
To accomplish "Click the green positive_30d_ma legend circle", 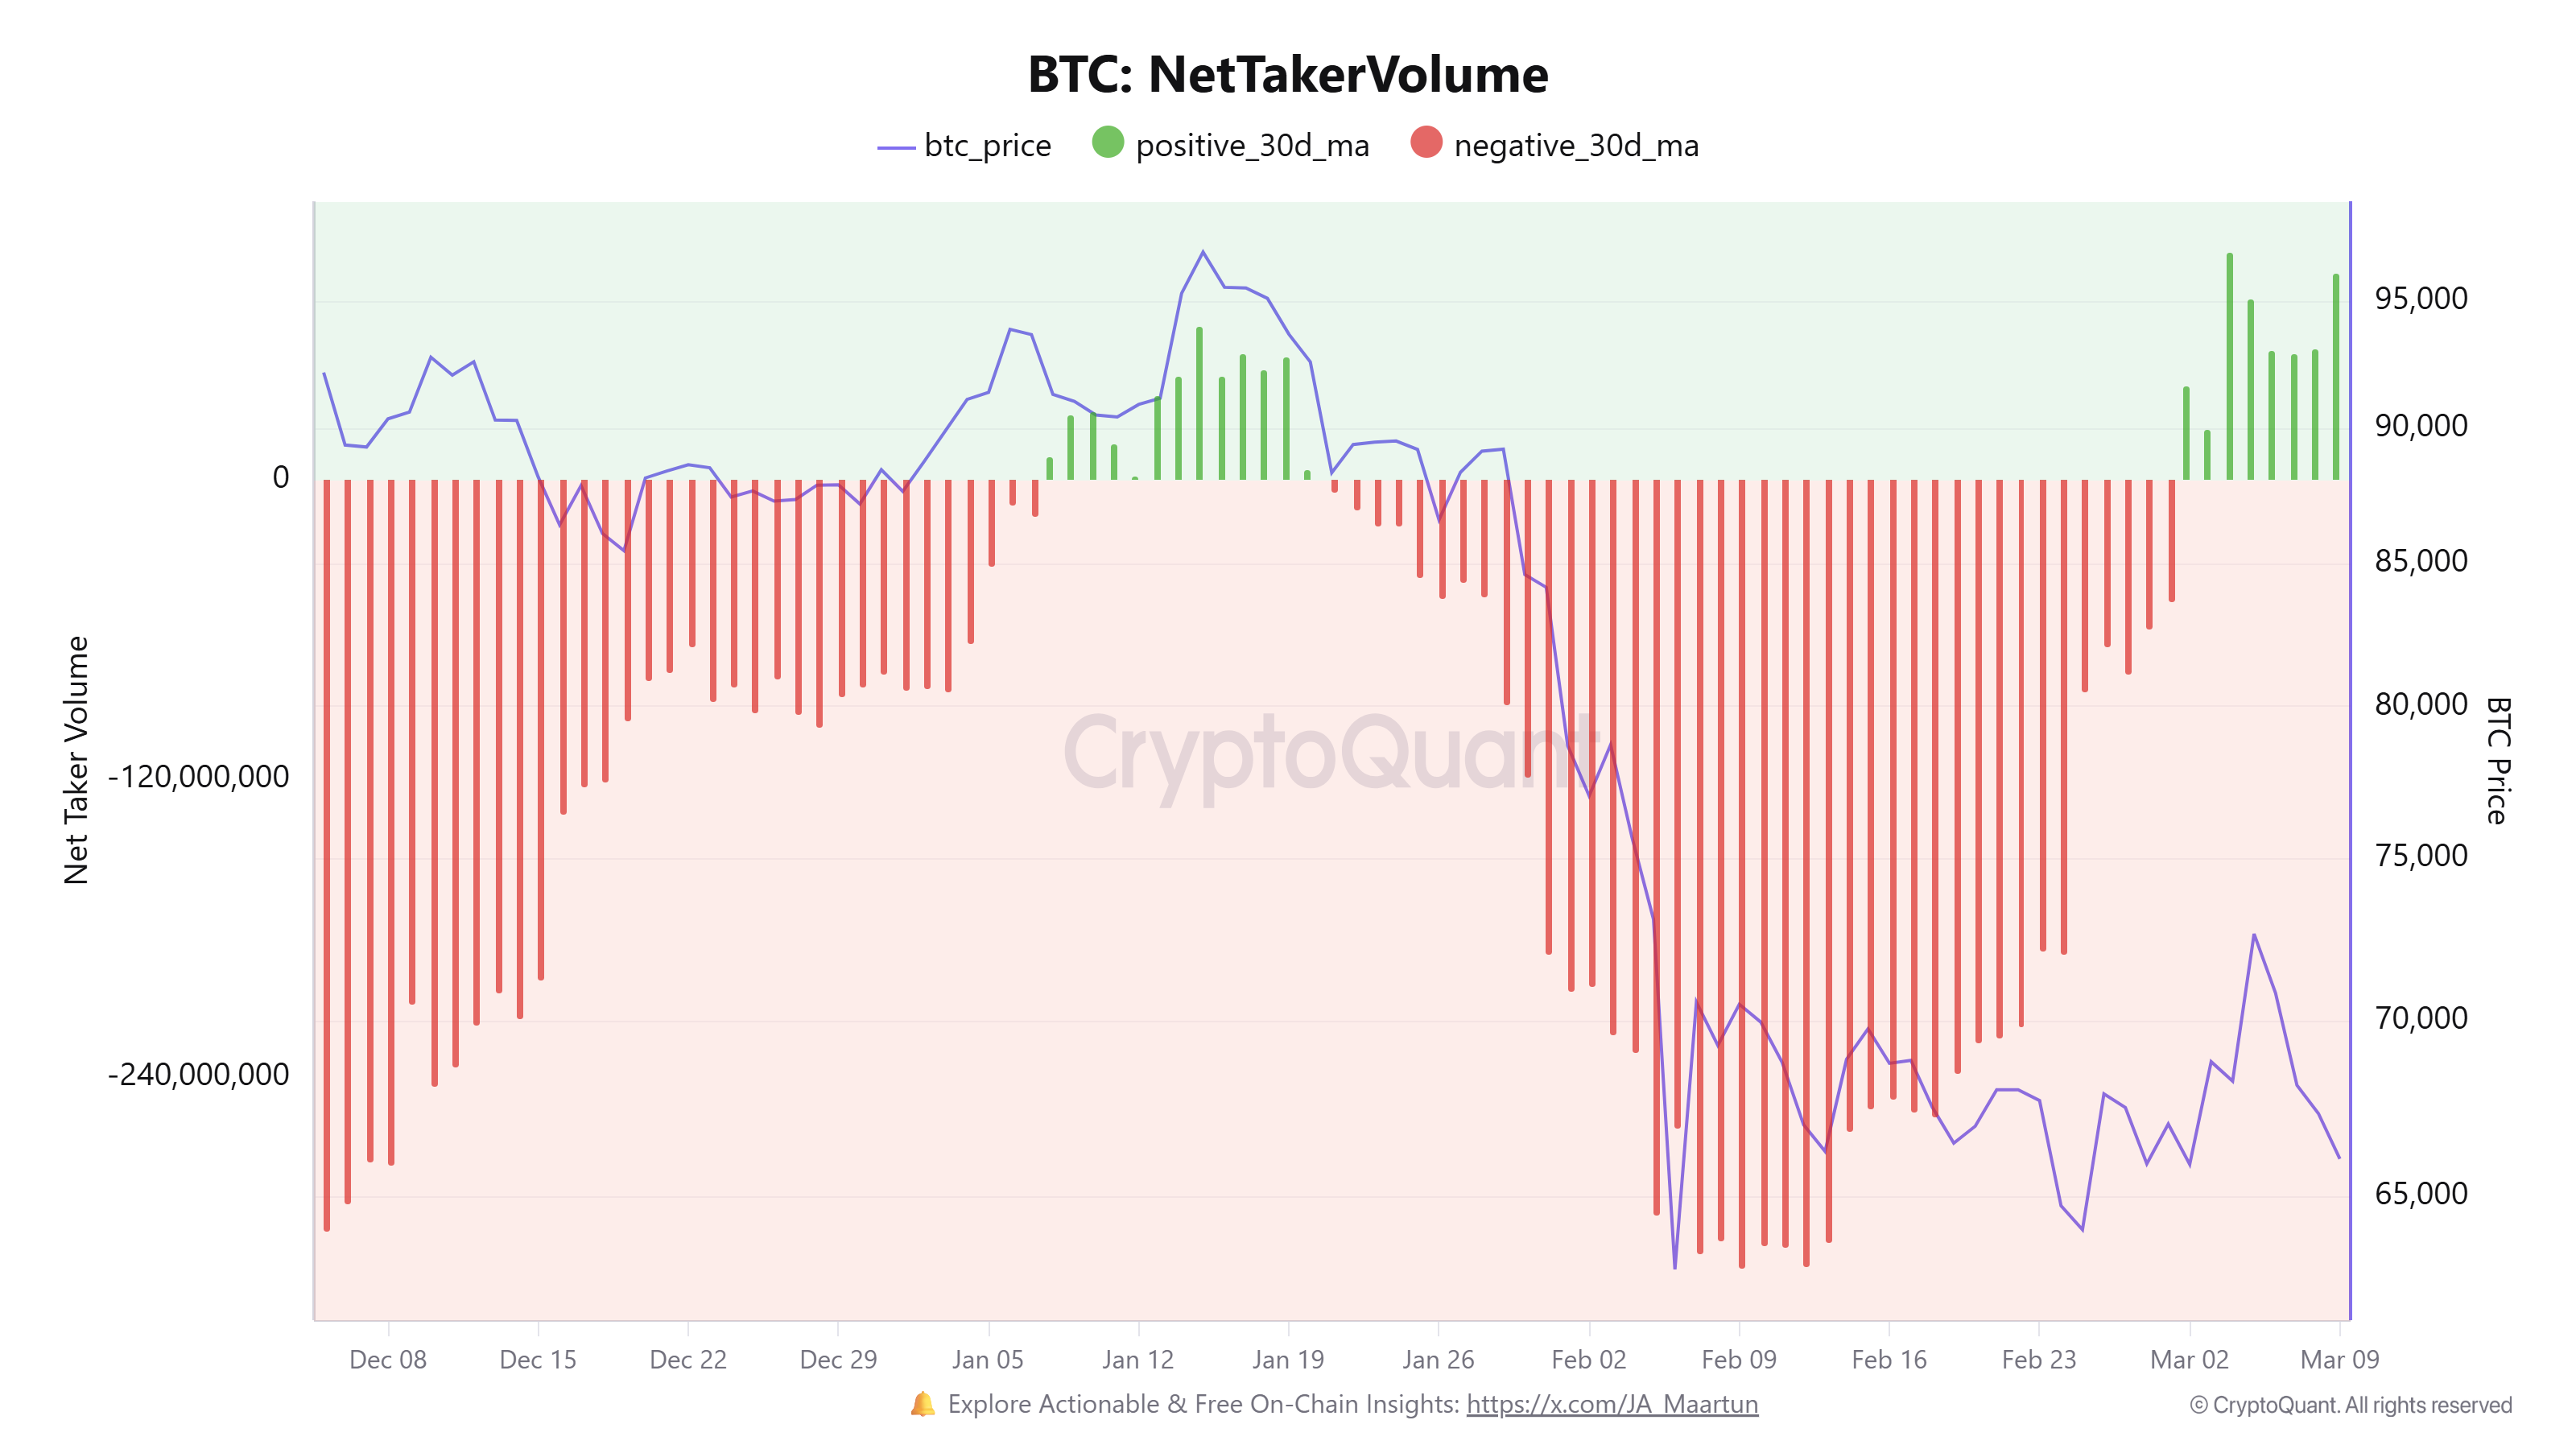I will [1107, 143].
